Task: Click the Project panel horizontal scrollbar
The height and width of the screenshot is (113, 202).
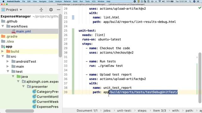Action: (20, 111)
